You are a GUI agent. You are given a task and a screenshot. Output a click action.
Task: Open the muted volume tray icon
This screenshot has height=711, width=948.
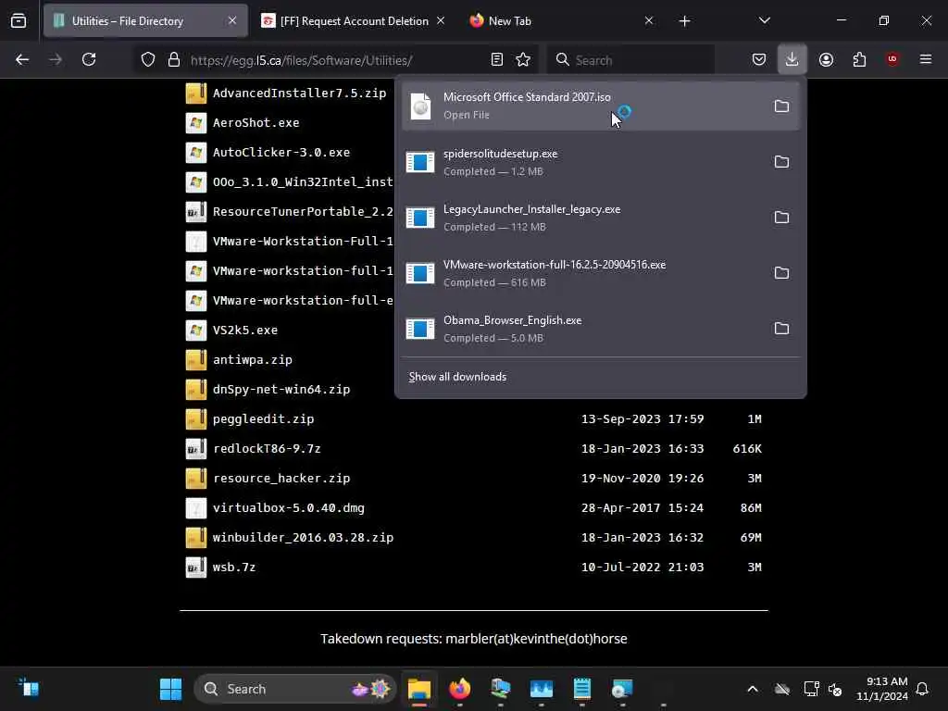[835, 689]
